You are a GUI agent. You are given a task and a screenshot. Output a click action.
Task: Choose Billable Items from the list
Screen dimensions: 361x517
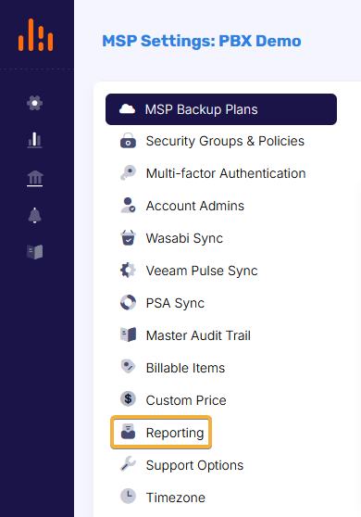(185, 368)
